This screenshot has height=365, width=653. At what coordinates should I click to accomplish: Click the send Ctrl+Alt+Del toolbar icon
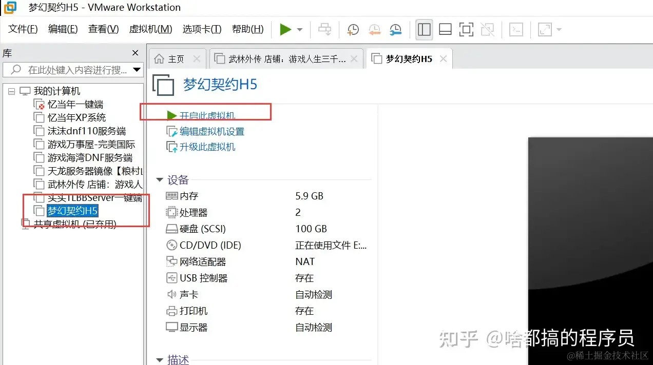coord(325,30)
